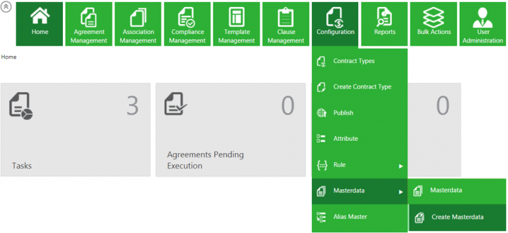
Task: Choose Create Contract Type menu entry
Action: [359, 87]
